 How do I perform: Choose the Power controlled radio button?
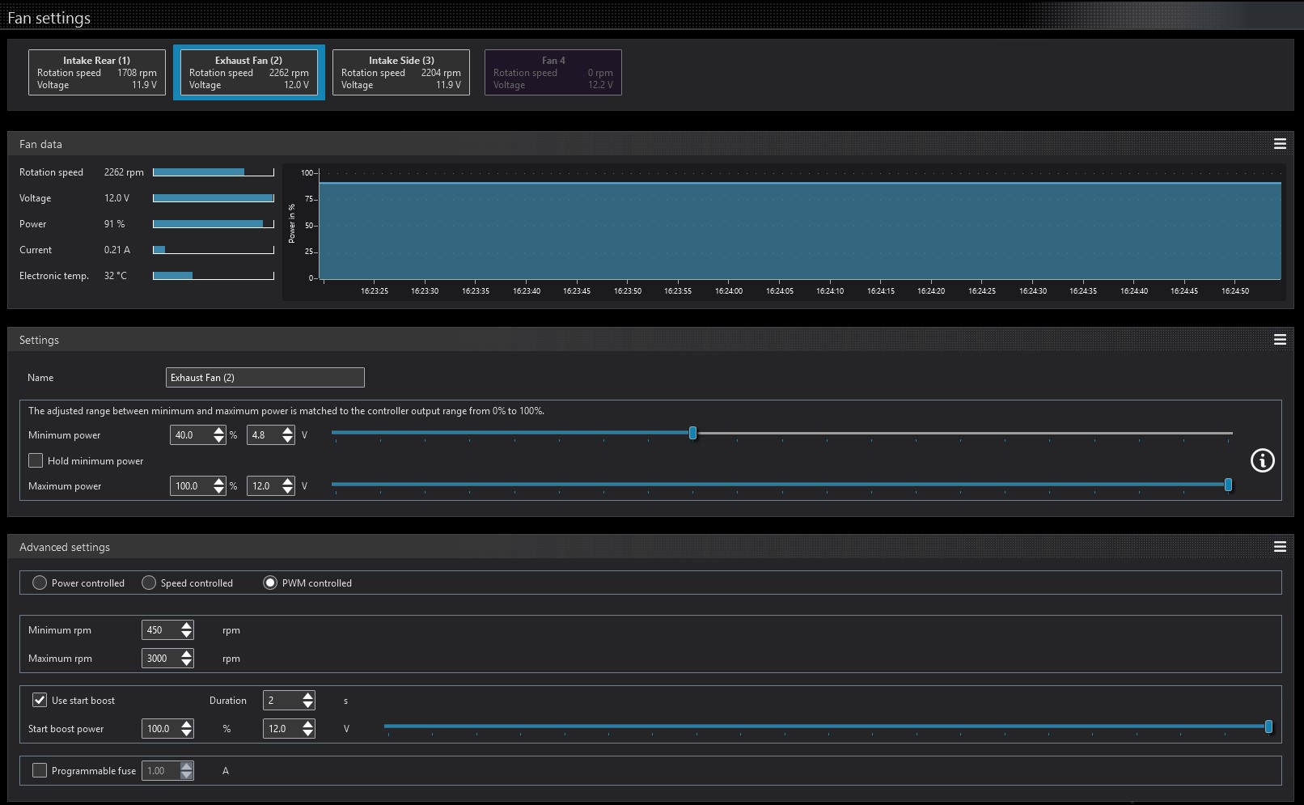(x=39, y=583)
